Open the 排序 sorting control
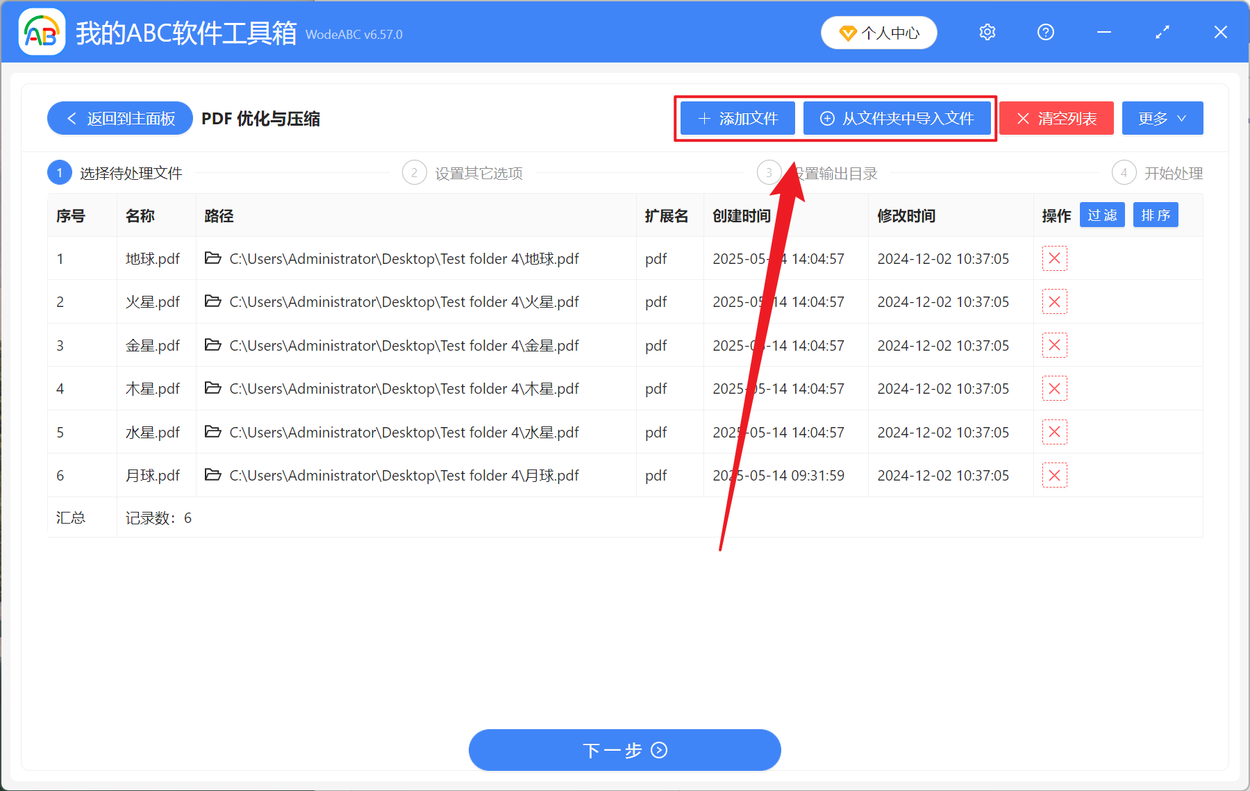Screen dimensions: 1250x791 (1155, 215)
